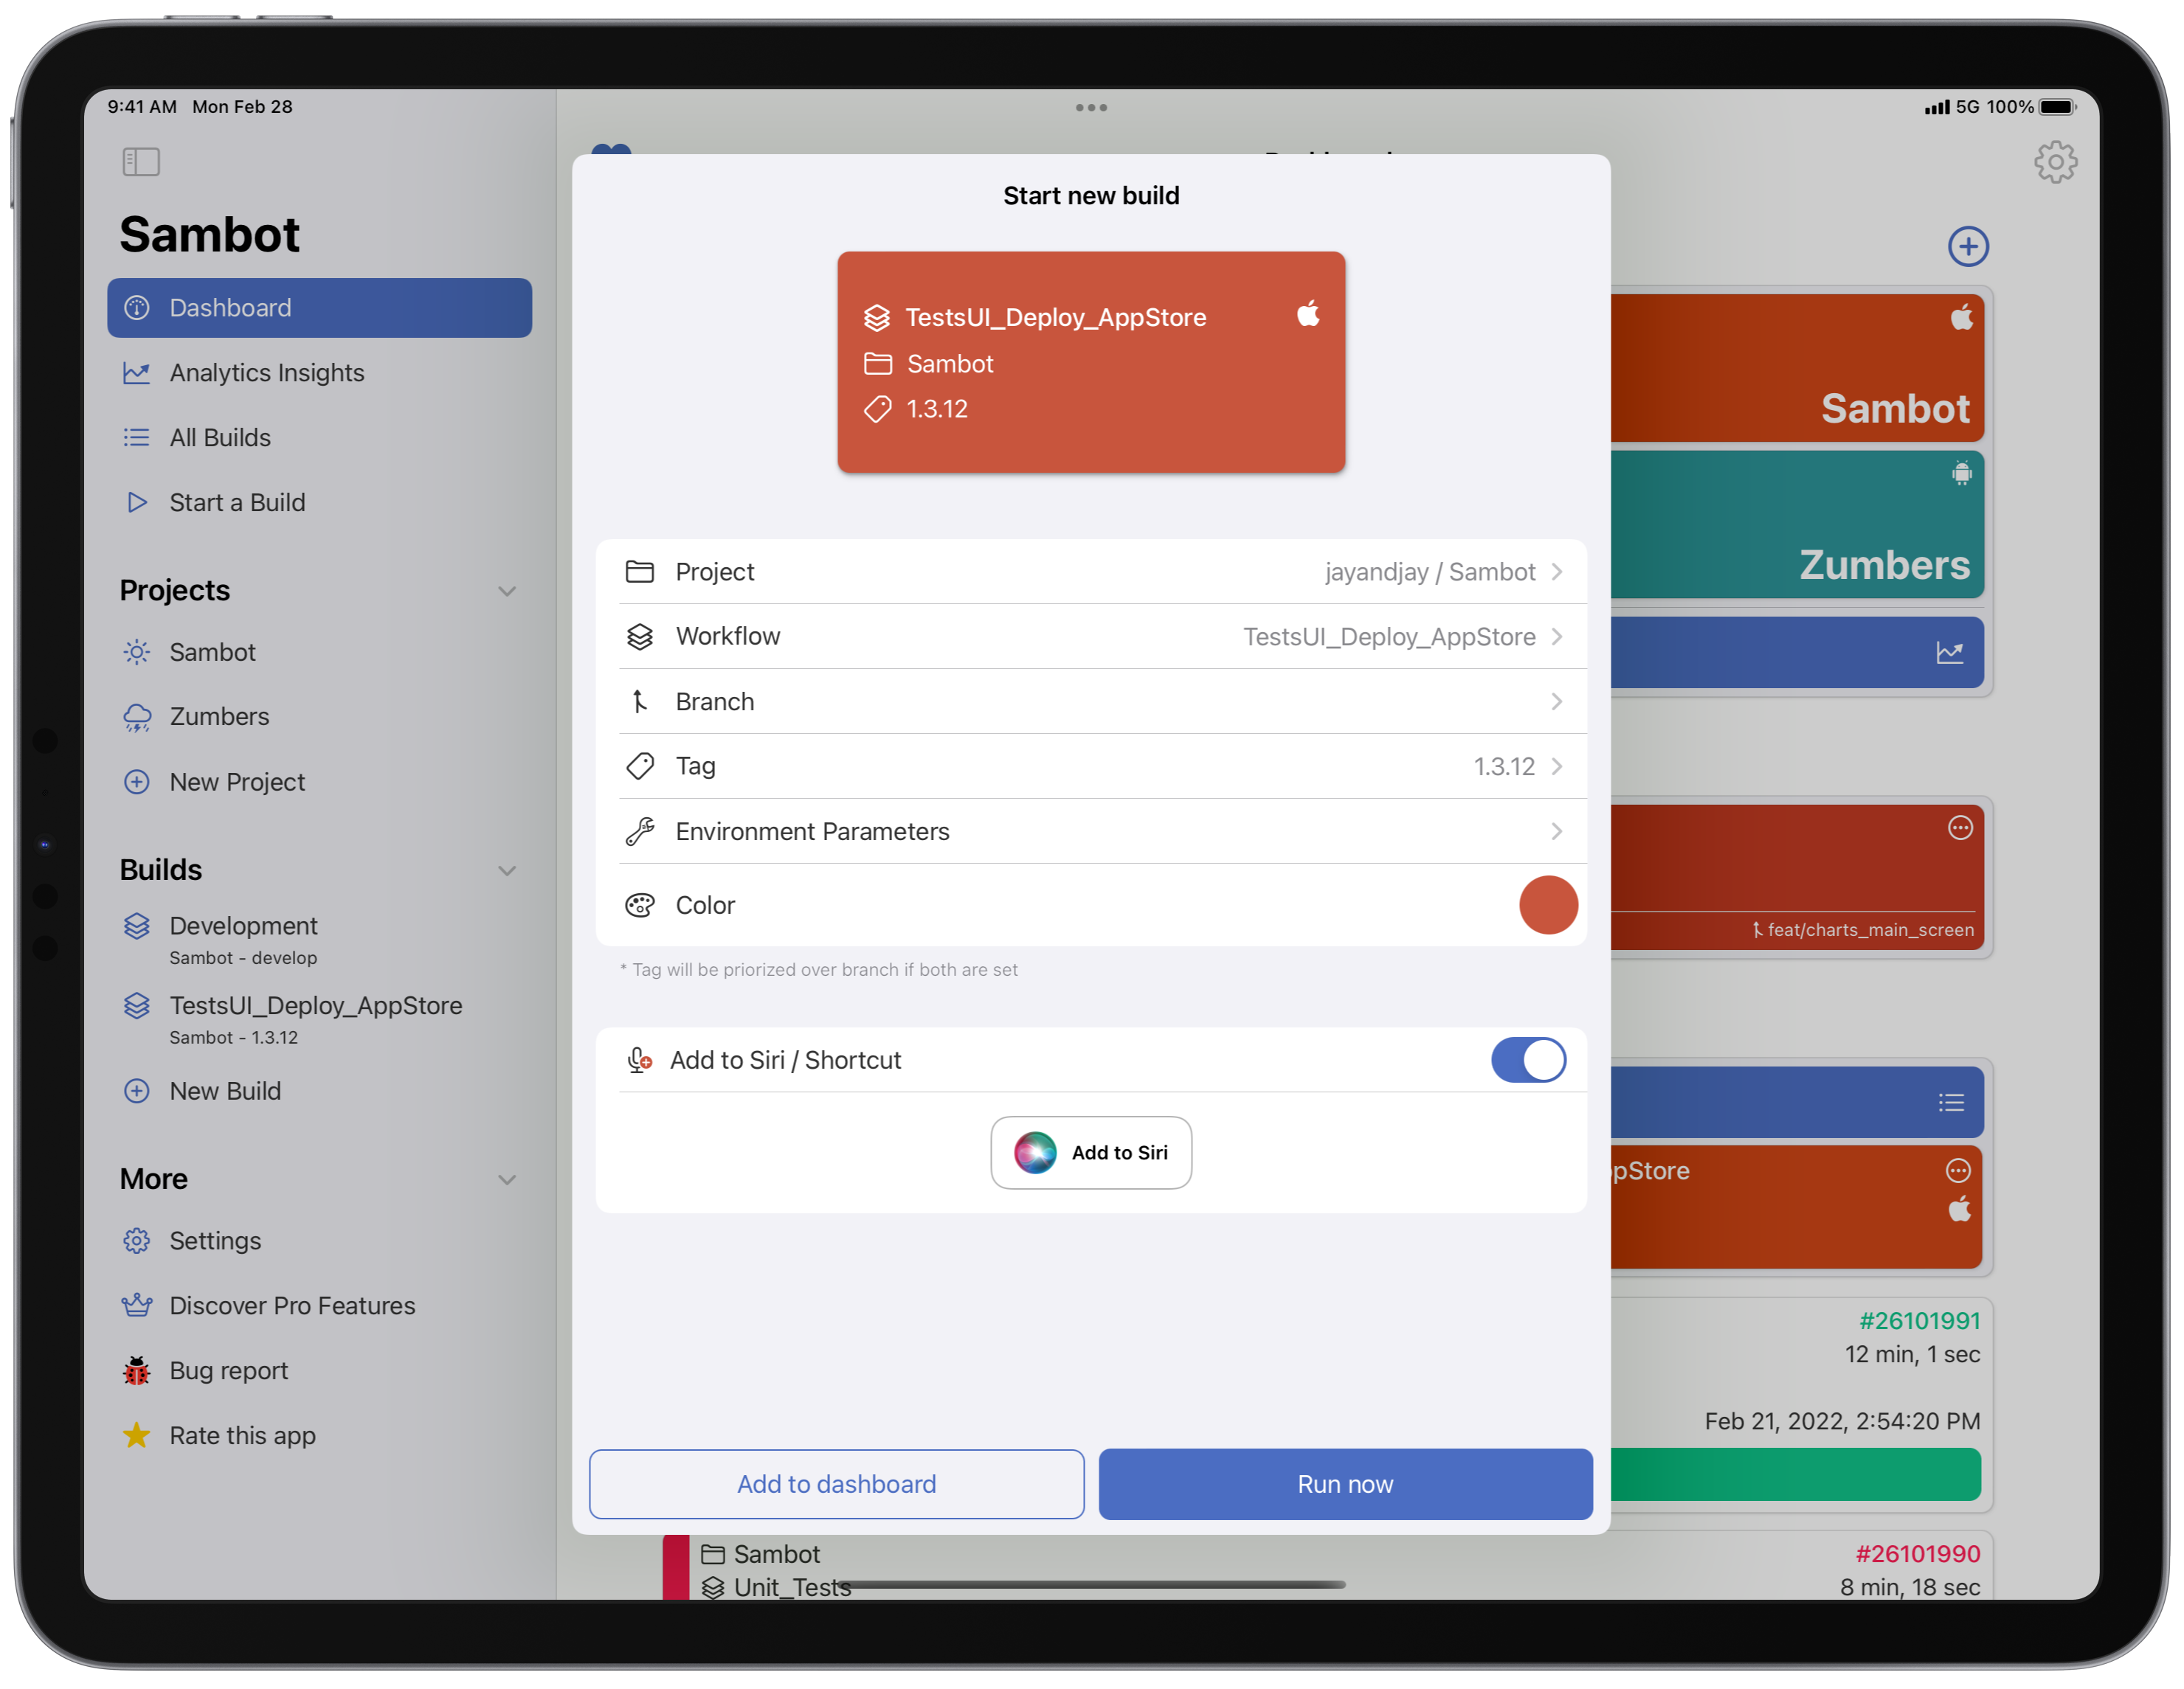Select Start a Build in the sidebar
The height and width of the screenshot is (1689, 2184).
(x=319, y=503)
